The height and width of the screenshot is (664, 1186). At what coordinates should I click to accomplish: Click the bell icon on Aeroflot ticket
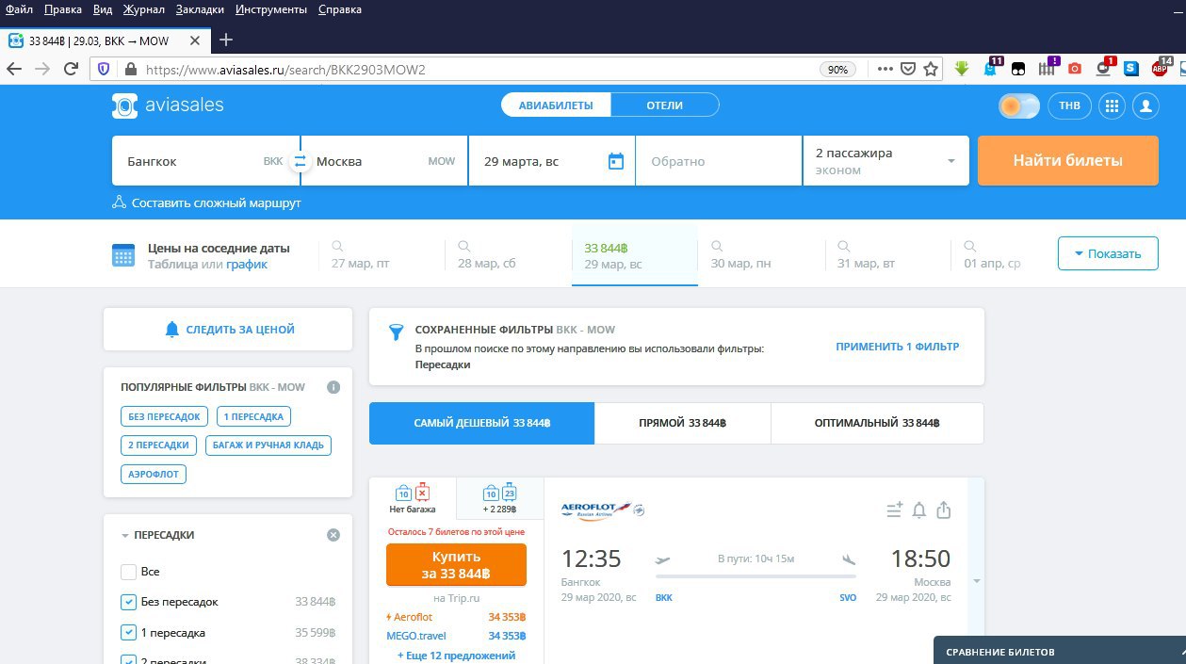pyautogui.click(x=919, y=510)
